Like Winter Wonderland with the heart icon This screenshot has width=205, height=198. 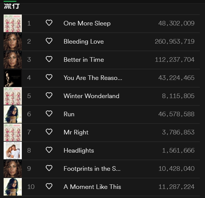[49, 96]
